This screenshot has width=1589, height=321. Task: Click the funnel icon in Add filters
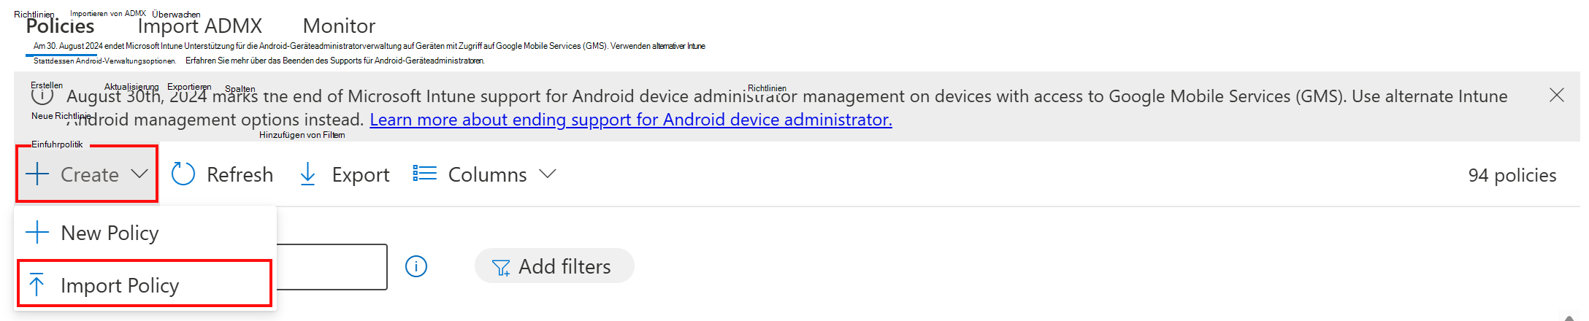[x=501, y=268]
